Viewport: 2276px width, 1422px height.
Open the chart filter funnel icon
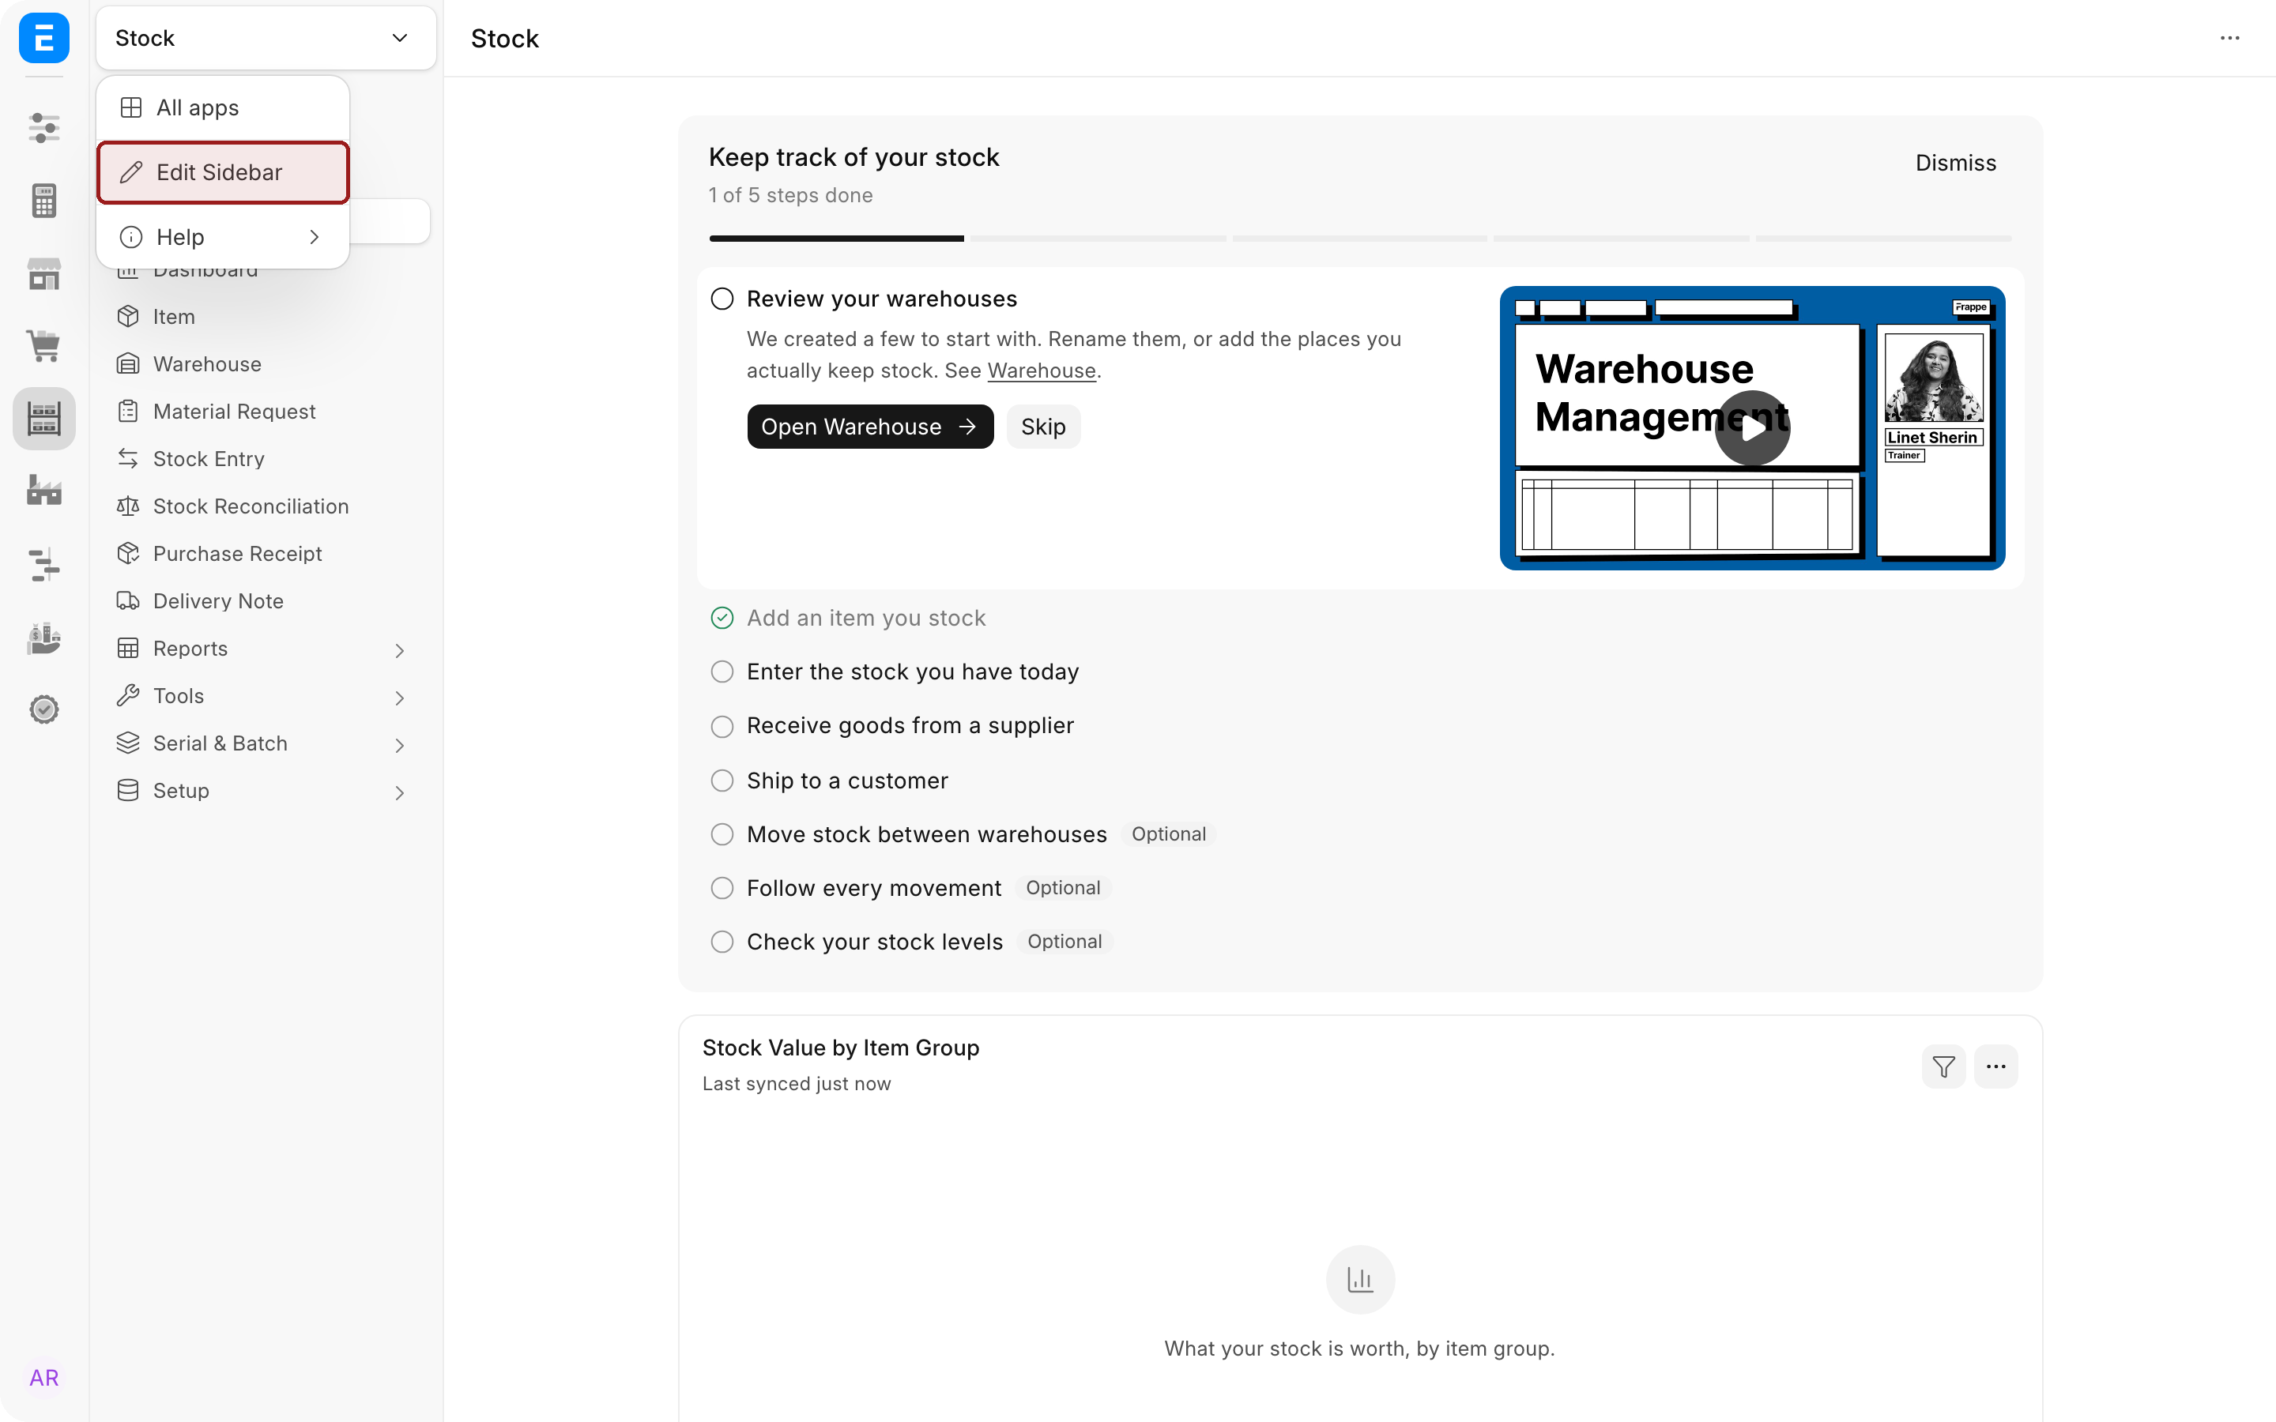pos(1943,1066)
